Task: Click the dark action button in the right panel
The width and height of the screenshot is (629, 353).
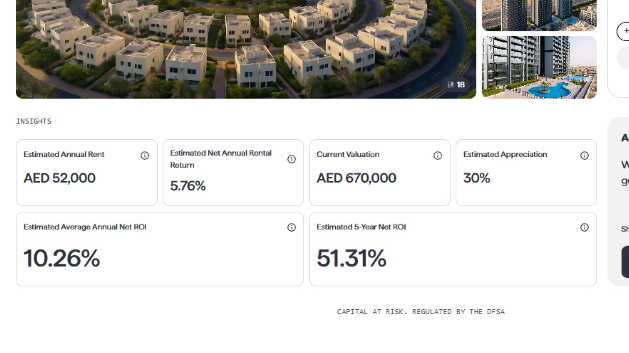Action: (x=626, y=262)
